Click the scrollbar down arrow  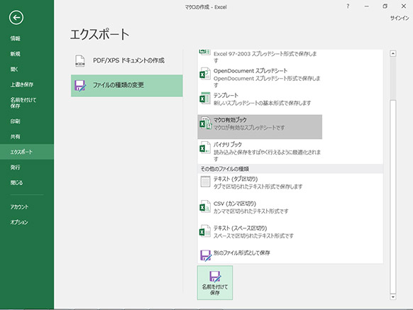(393, 297)
